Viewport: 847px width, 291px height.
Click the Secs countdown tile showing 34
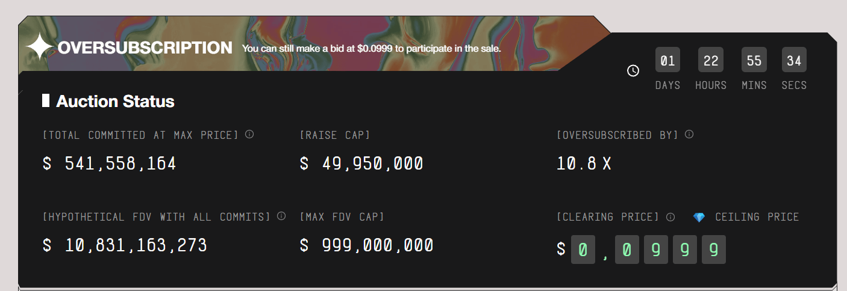794,60
